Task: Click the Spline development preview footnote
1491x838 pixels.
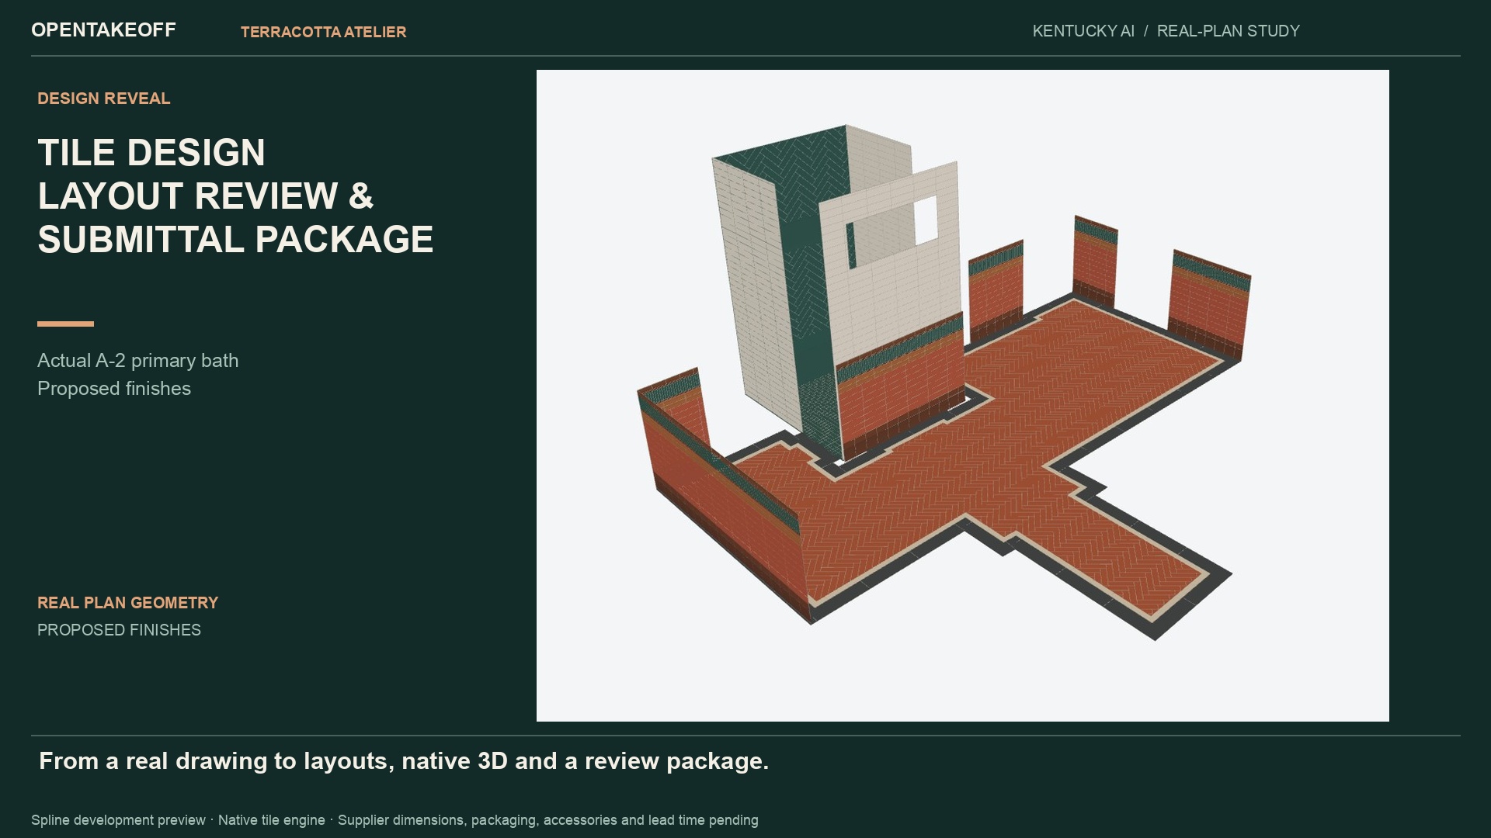Action: click(x=394, y=820)
